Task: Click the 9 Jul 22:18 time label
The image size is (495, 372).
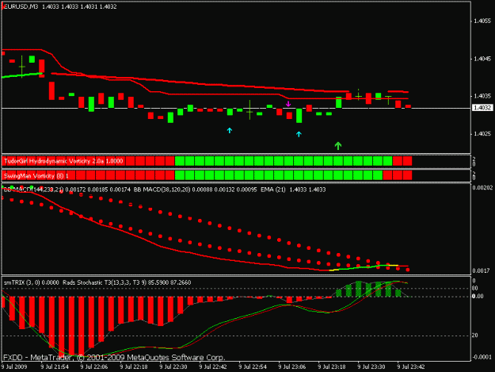Action: [x=134, y=367]
